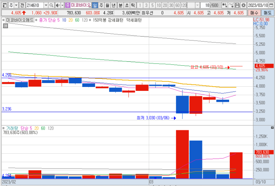This screenshot has width=275, height=186.
Task: Click the 거래량 volume indicator label
Action: pyautogui.click(x=12, y=128)
